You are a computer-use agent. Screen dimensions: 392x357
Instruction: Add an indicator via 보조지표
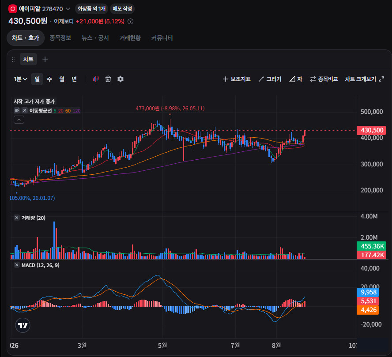[x=237, y=79]
